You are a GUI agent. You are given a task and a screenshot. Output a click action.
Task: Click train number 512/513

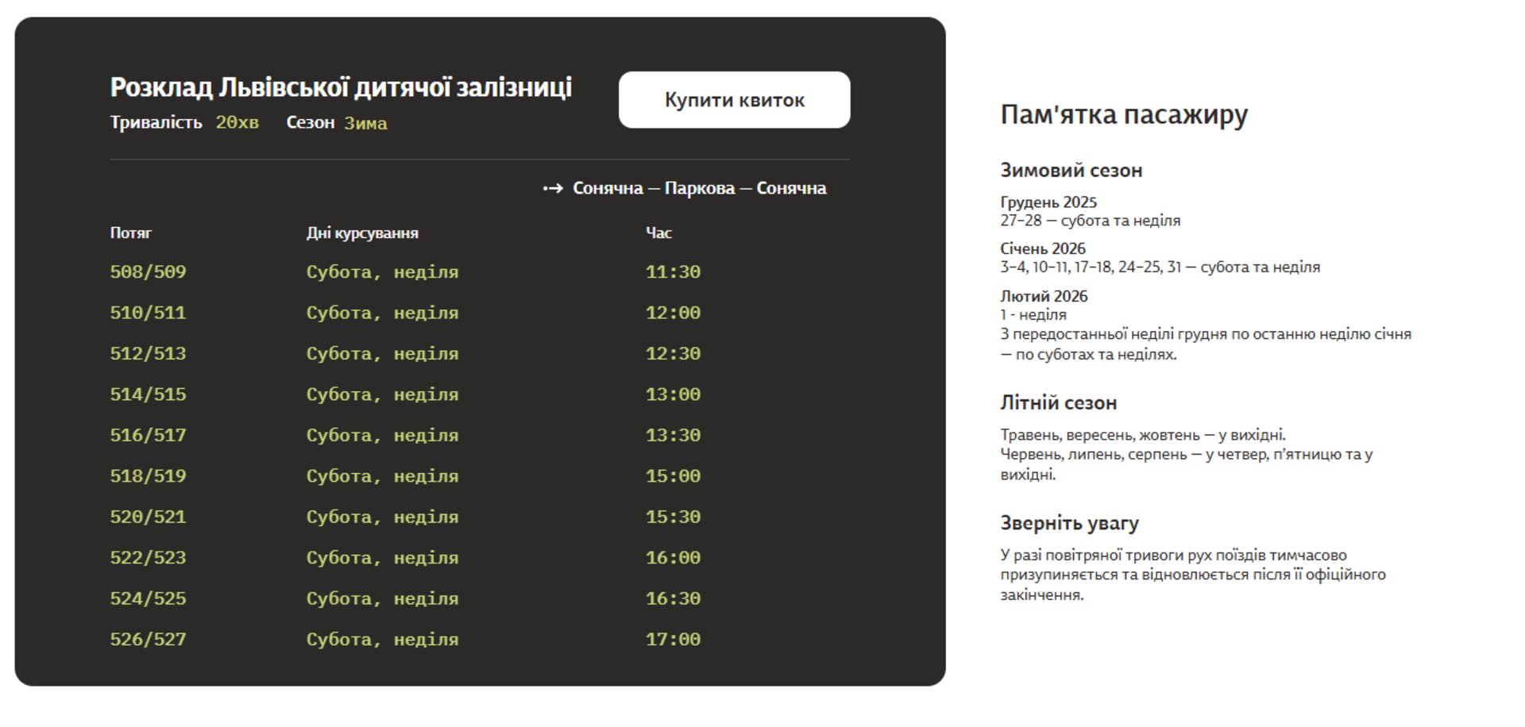point(148,354)
